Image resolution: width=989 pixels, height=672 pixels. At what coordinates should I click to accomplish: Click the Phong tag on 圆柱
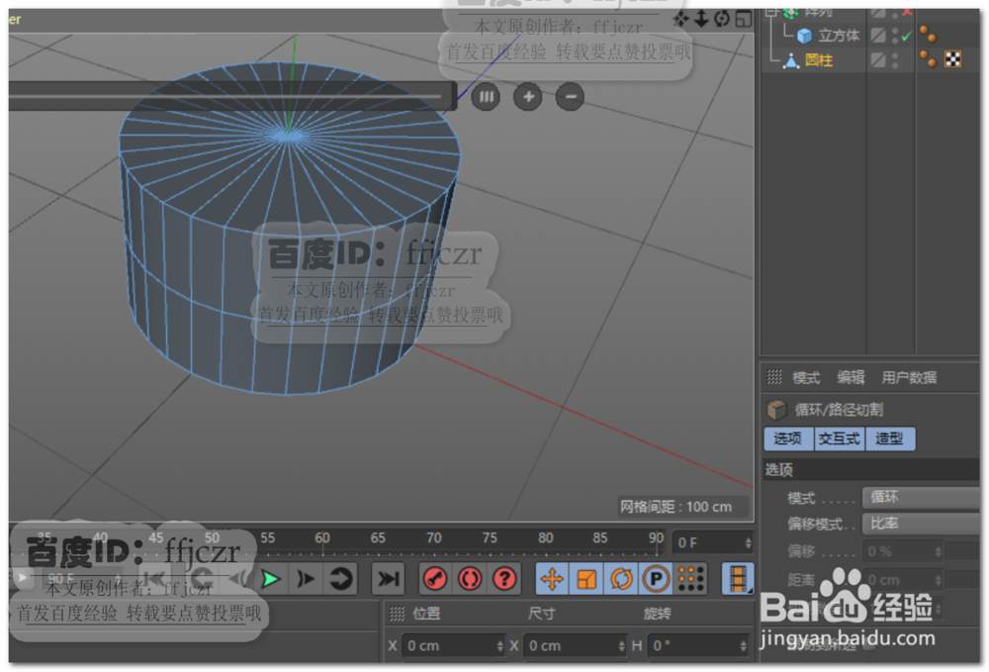pos(928,59)
